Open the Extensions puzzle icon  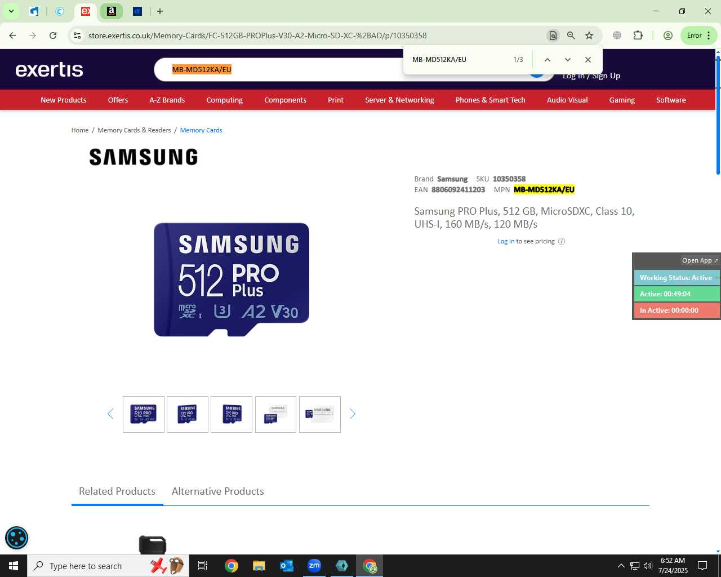click(x=638, y=35)
